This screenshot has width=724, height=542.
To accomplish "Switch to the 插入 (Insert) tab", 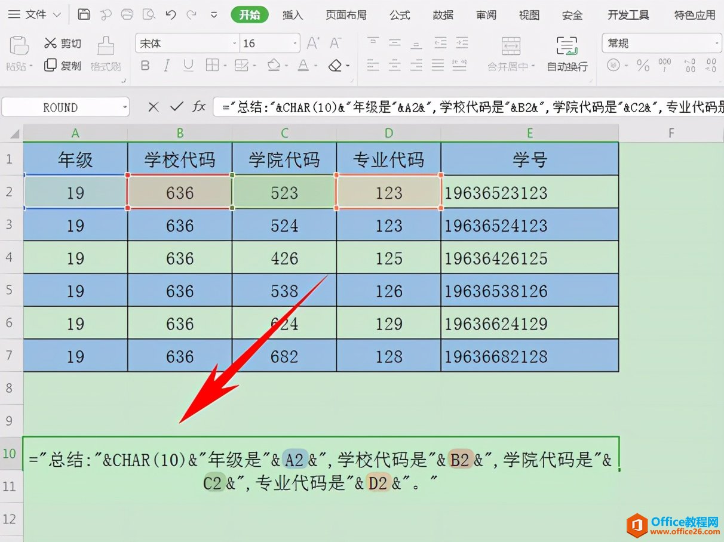I will pyautogui.click(x=293, y=15).
